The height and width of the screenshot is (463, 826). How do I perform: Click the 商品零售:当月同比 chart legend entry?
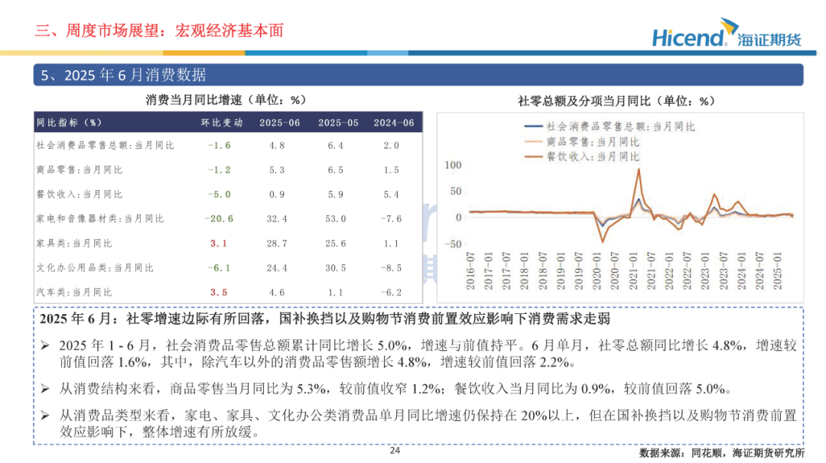coord(582,141)
